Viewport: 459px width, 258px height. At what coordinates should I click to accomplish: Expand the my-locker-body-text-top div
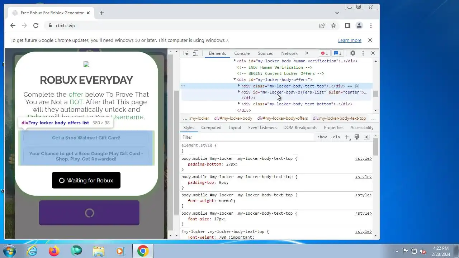[x=239, y=86]
